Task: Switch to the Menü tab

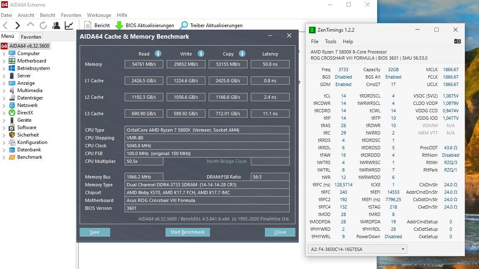Action: coord(8,36)
